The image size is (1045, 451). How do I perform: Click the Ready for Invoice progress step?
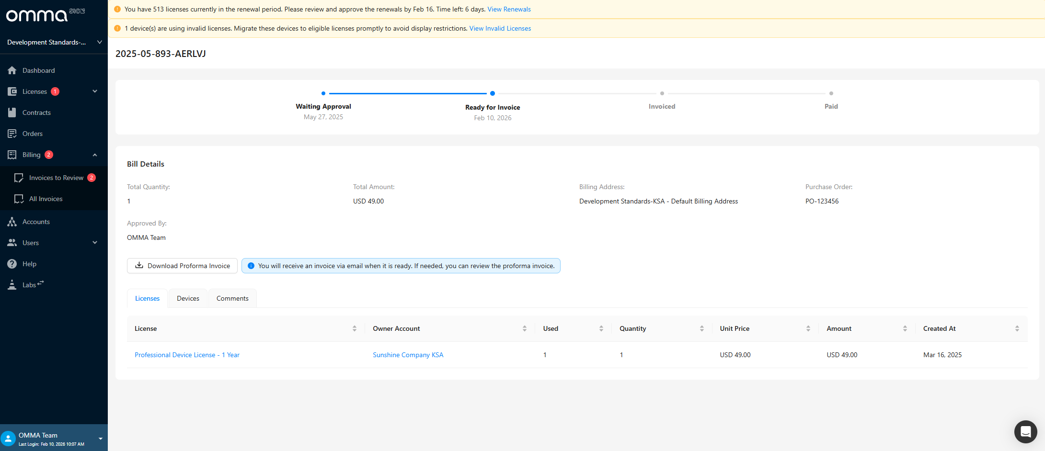492,107
